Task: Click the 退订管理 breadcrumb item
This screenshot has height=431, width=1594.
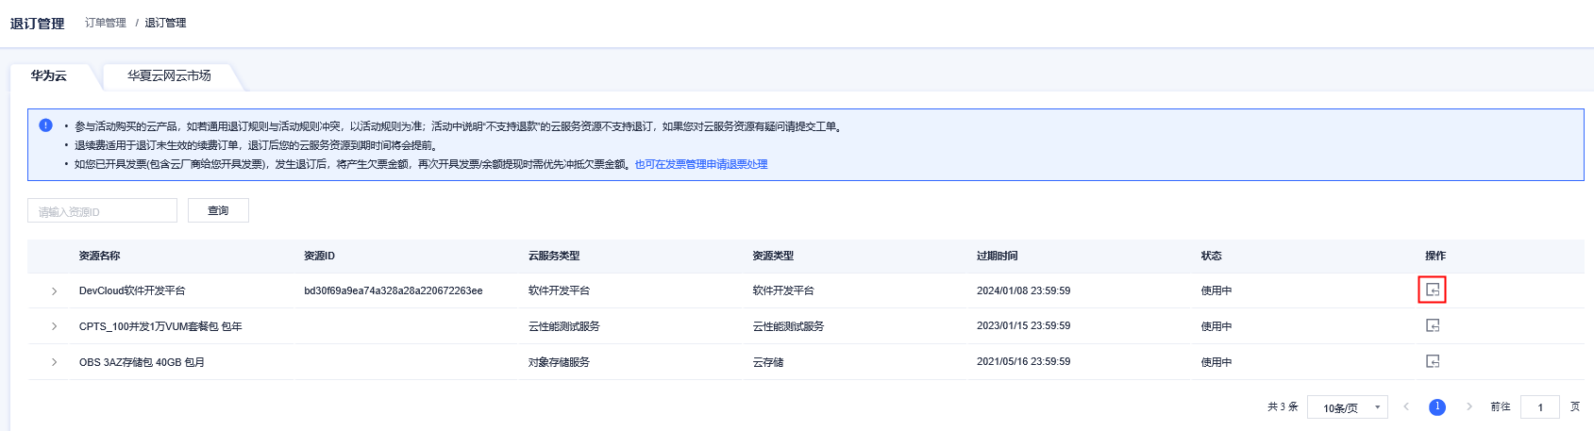Action: pyautogui.click(x=165, y=23)
